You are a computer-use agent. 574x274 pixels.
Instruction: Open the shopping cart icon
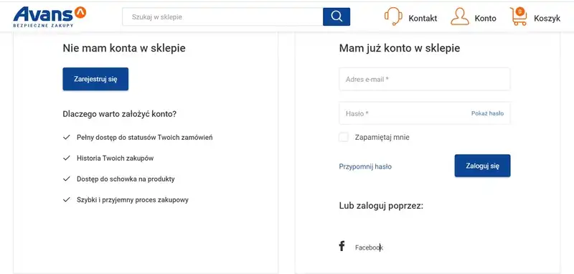(x=519, y=16)
